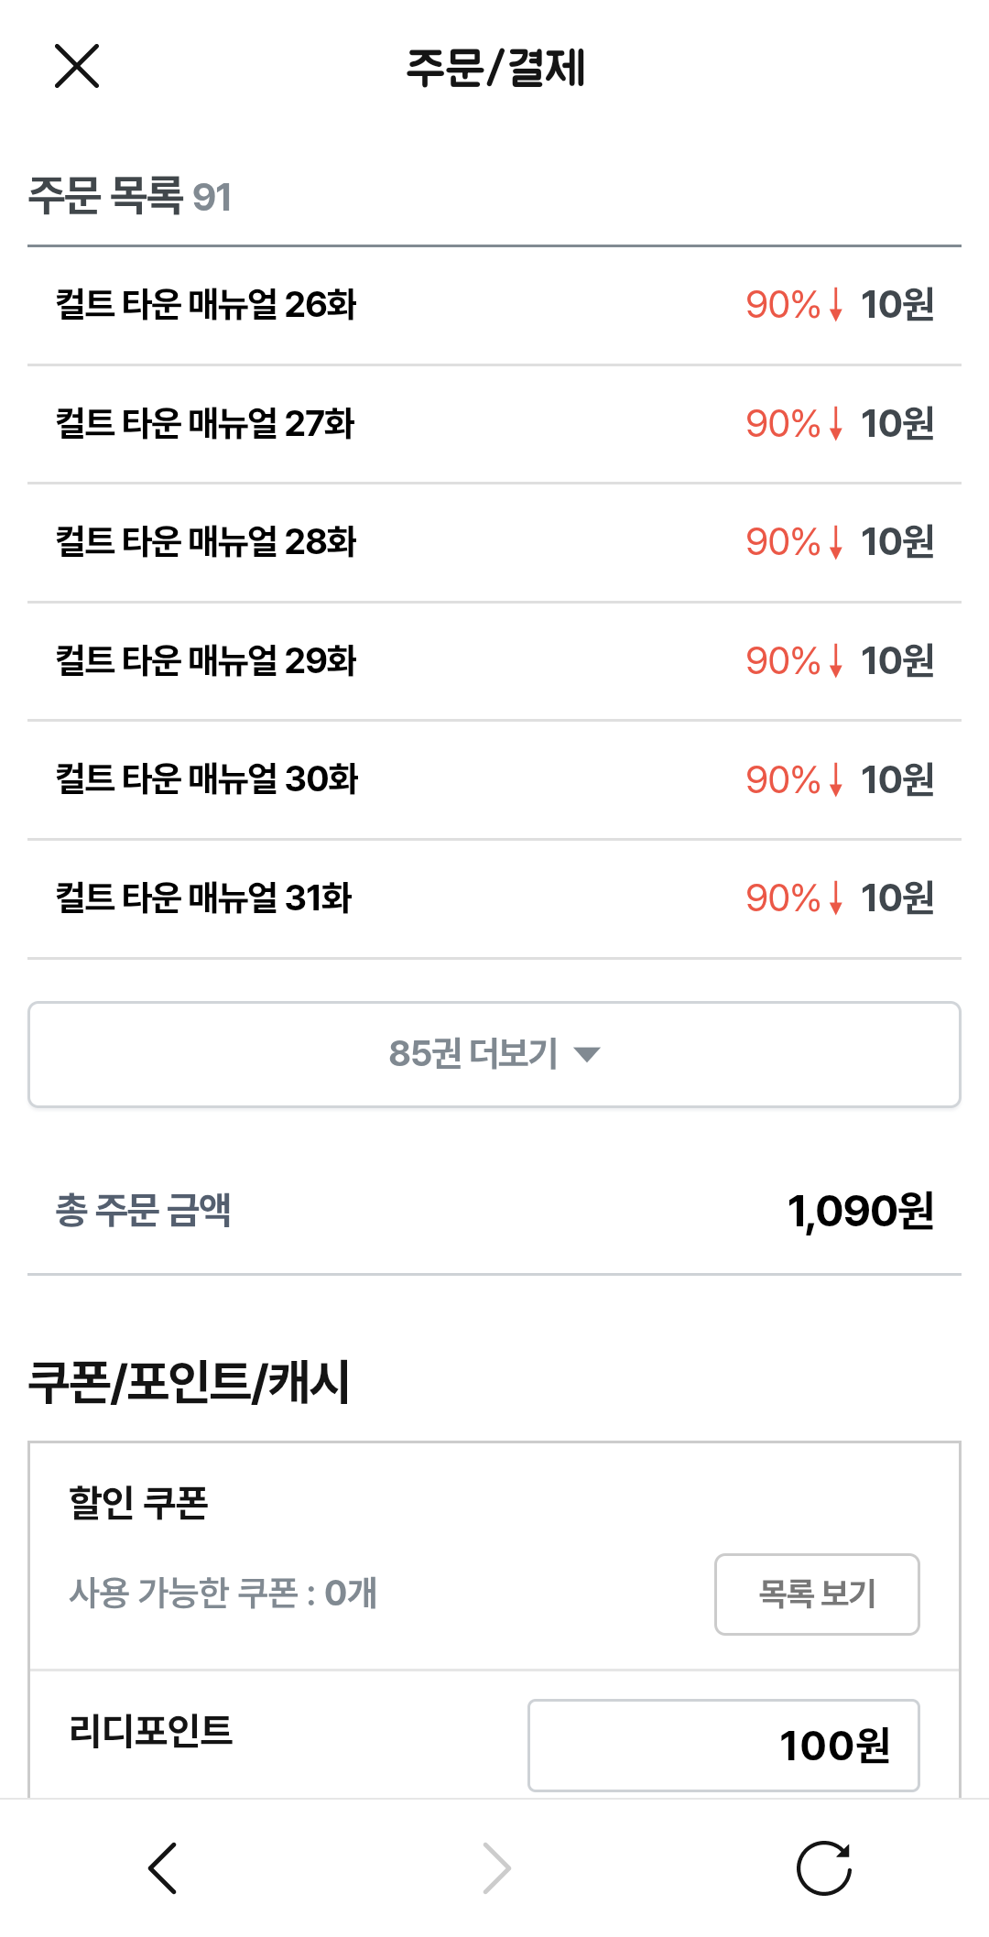The height and width of the screenshot is (1937, 989).
Task: Select 컬트 타운 매뉴얼 26화 order item
Action: tap(206, 305)
